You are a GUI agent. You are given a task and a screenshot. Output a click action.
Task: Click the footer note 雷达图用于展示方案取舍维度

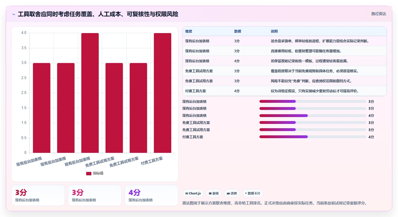(x=275, y=203)
